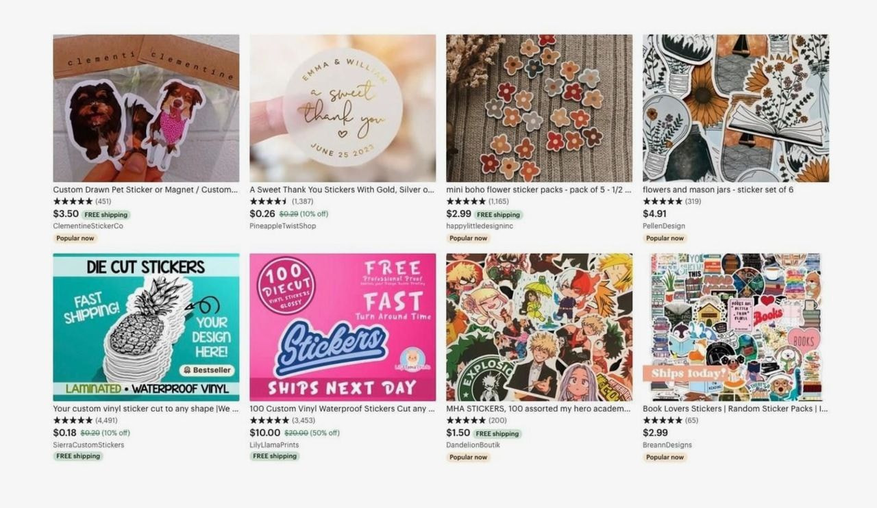Click the star rating of Custom Pet Sticker
Screen dimensions: 877x508
pyautogui.click(x=73, y=201)
